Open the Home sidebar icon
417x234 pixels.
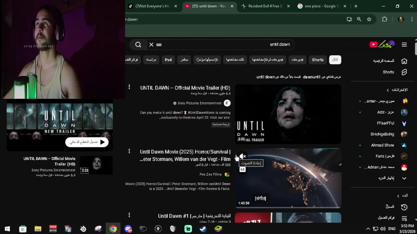(x=404, y=61)
